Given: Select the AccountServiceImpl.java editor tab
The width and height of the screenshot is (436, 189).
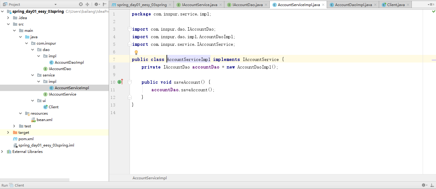Looking at the screenshot, I should tap(299, 5).
